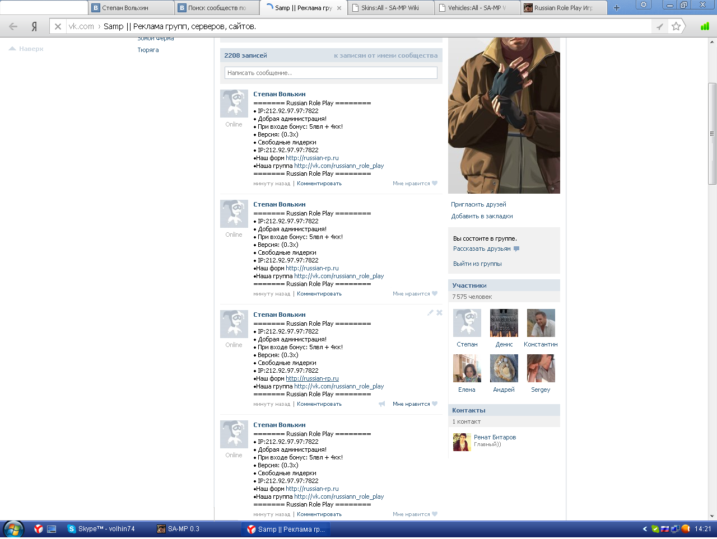Click '2208 записей' wall counter
The height and width of the screenshot is (539, 717).
245,55
